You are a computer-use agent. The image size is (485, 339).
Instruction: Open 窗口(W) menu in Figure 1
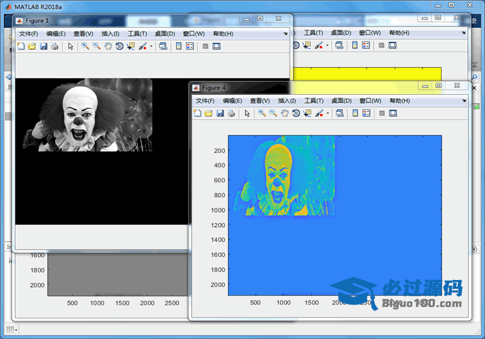tap(193, 34)
